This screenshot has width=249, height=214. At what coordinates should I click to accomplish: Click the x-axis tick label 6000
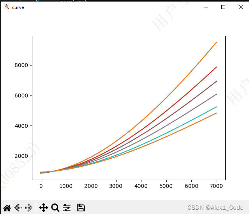click(191, 186)
